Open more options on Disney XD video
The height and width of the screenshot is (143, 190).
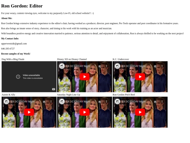(x=107, y=66)
